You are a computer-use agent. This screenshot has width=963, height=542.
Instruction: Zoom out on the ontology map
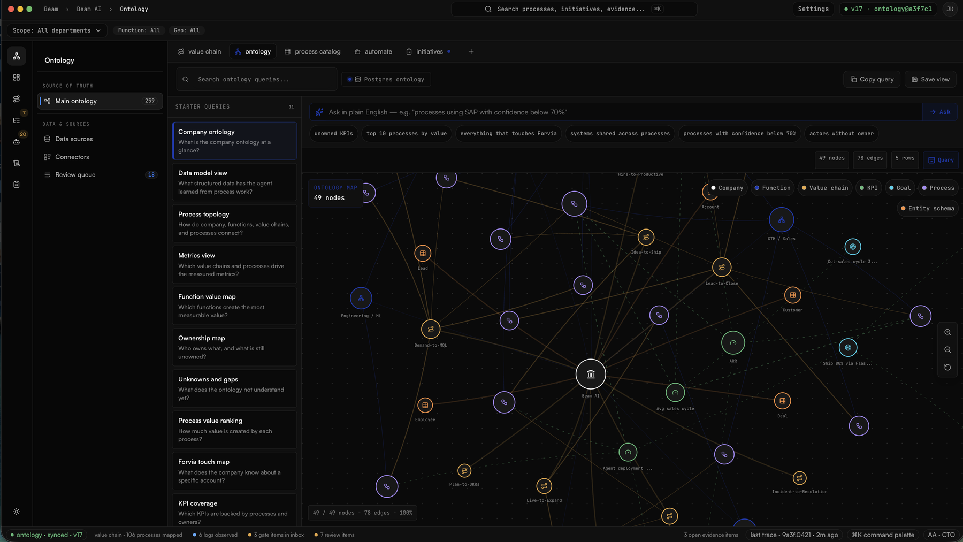947,350
